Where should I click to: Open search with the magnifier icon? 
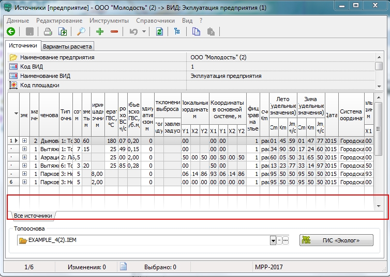point(81,31)
